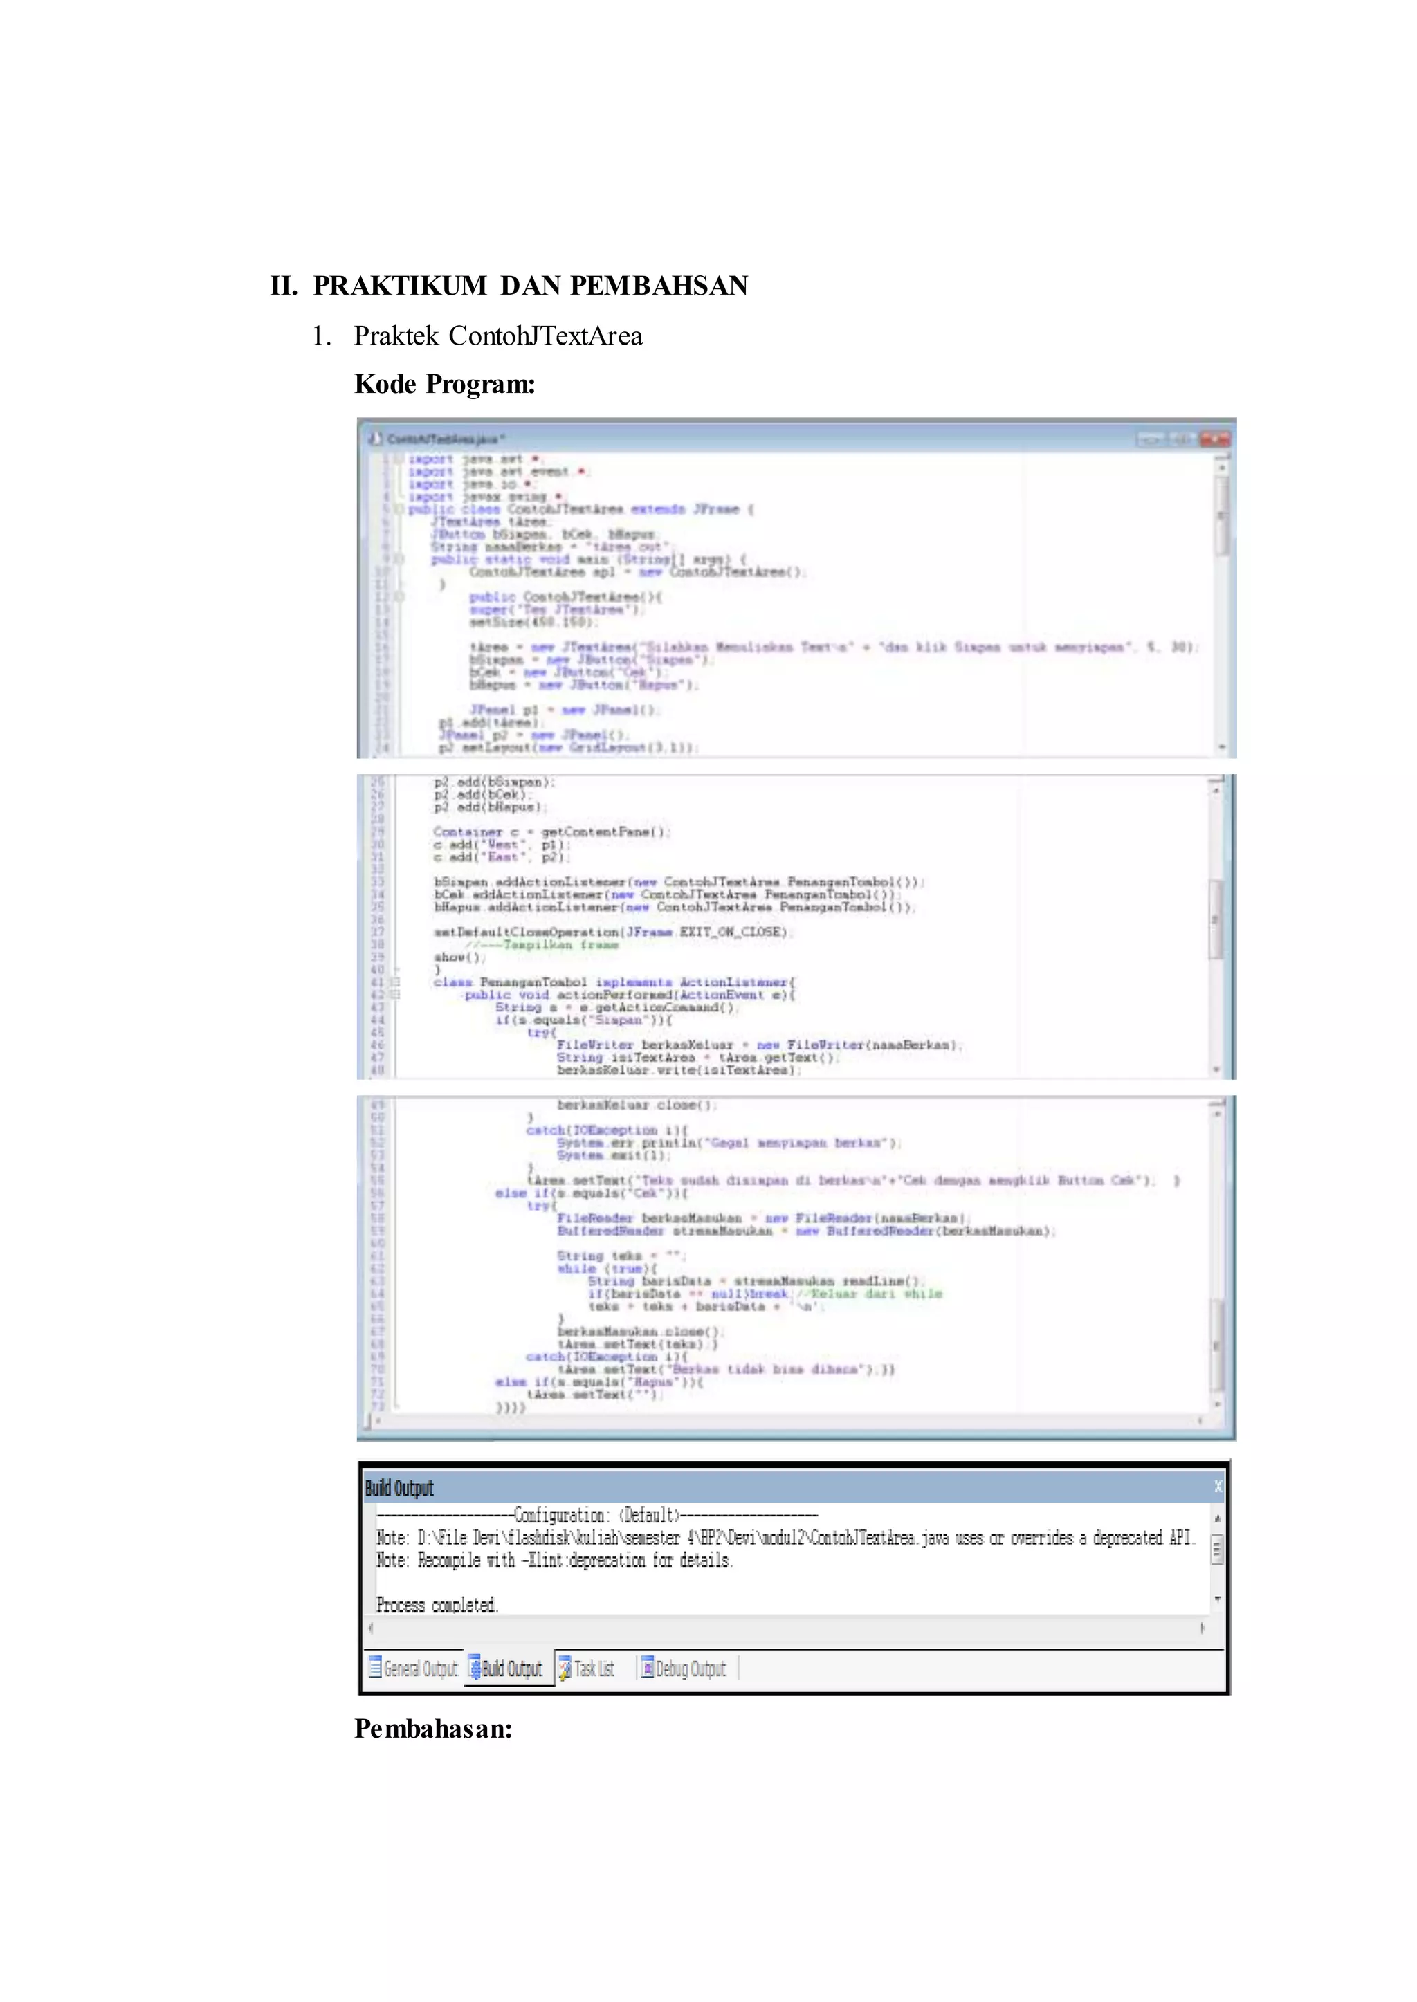This screenshot has width=1417, height=2002.
Task: Close the Build Output panel with X
Action: coord(1218,1487)
